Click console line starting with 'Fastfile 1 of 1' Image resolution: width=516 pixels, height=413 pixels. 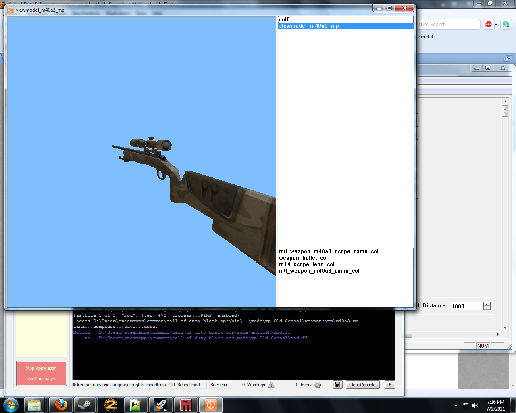tap(156, 315)
